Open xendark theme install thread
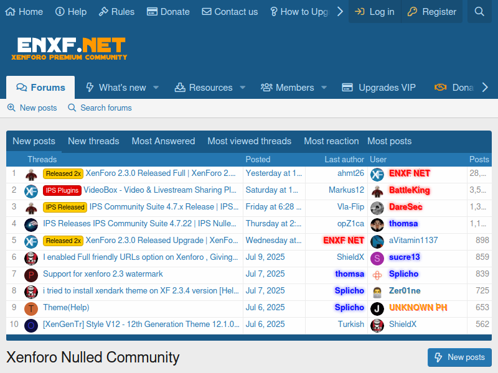498x373 pixels. pos(141,291)
